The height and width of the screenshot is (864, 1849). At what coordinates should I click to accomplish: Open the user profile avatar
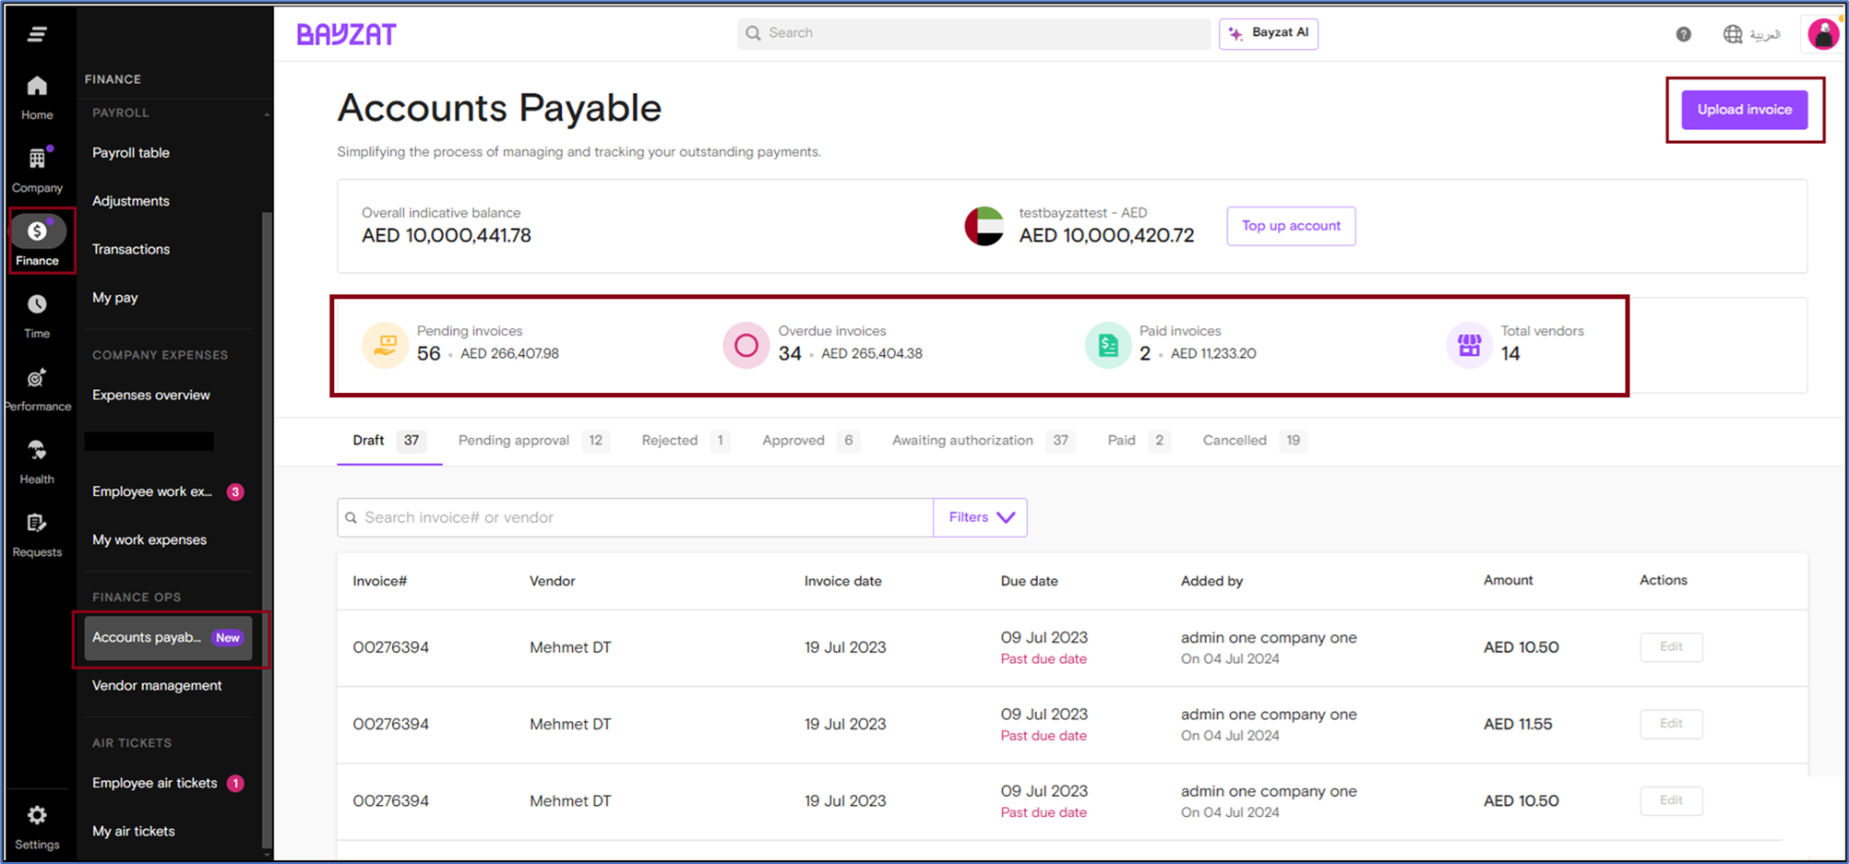[x=1822, y=34]
